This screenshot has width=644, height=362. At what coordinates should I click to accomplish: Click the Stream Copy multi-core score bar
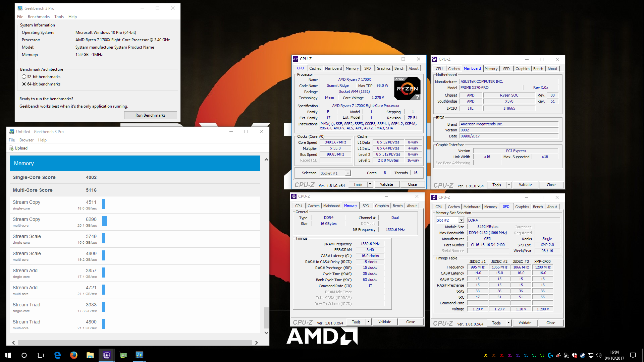click(x=104, y=221)
